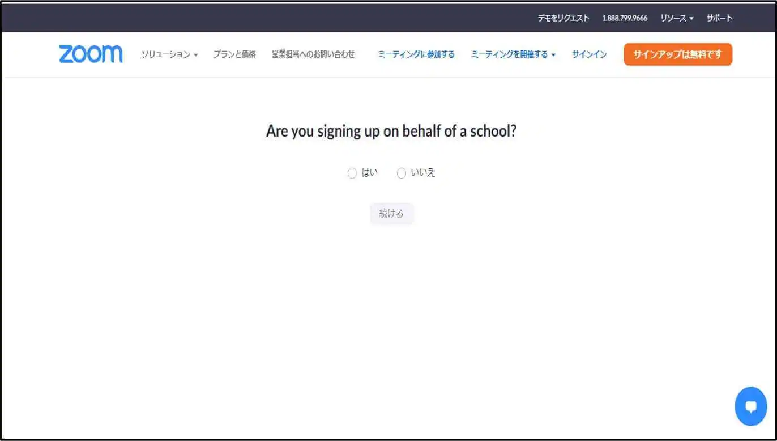Click the サインイン link

click(590, 54)
